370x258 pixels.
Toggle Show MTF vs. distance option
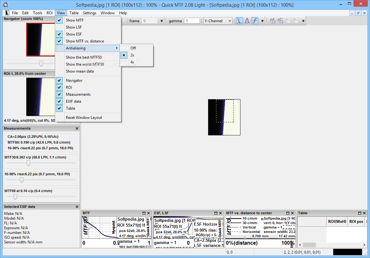88,41
